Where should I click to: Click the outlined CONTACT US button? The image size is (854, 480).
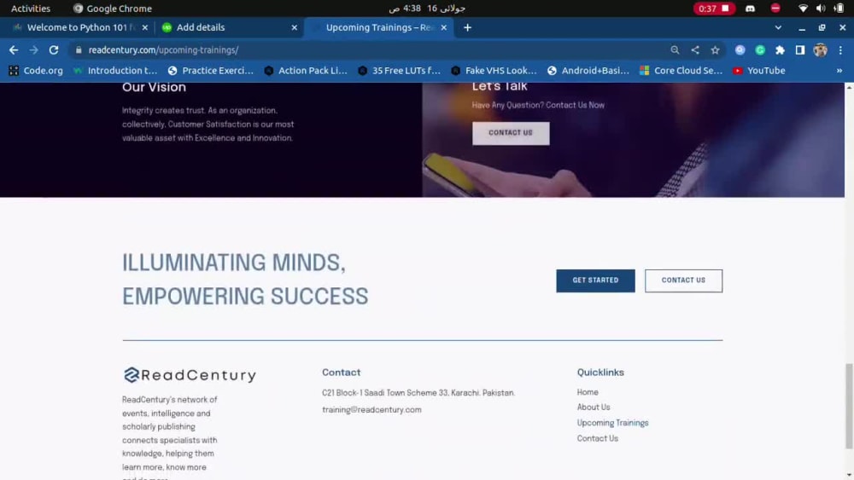coord(683,280)
